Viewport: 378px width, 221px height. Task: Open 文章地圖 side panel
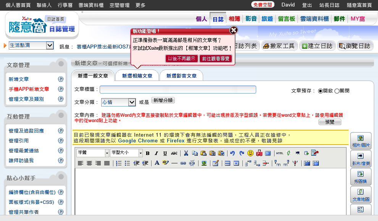361,195
